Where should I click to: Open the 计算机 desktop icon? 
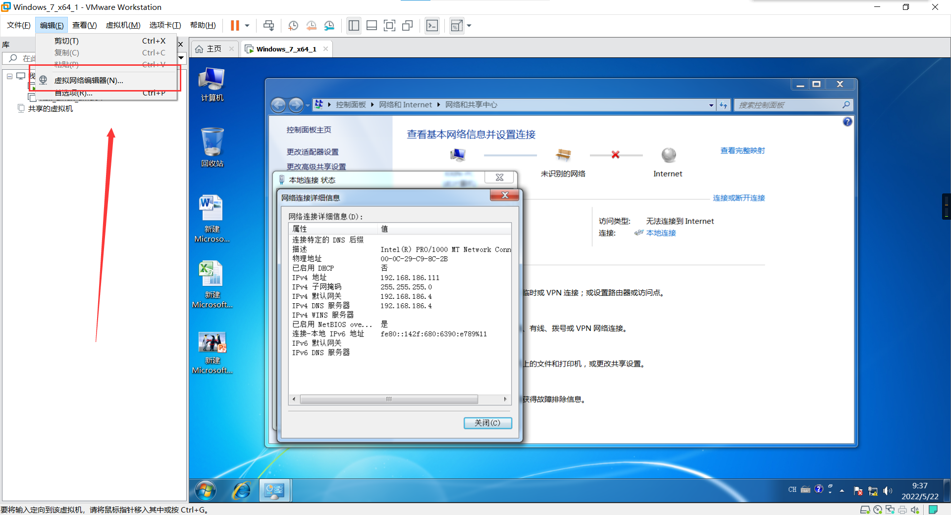[x=212, y=84]
